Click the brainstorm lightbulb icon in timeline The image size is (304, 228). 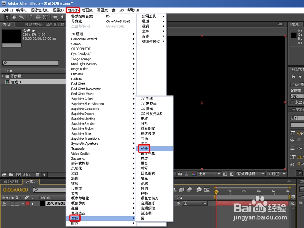point(199,190)
